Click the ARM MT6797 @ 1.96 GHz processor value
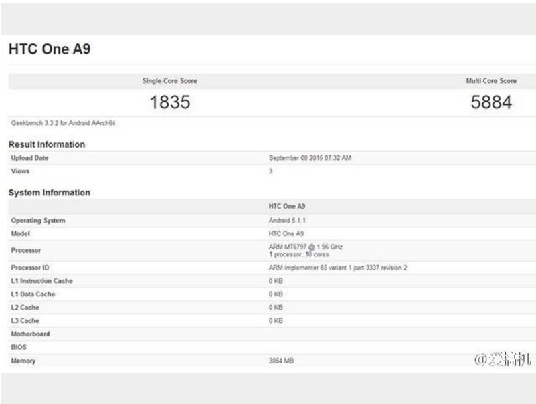This screenshot has width=536, height=404. click(x=306, y=247)
